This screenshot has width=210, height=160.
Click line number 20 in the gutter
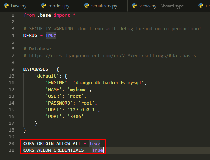[x=11, y=144]
